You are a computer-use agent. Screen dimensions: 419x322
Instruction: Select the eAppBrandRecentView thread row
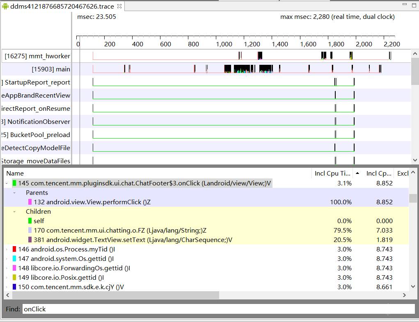[x=206, y=95]
